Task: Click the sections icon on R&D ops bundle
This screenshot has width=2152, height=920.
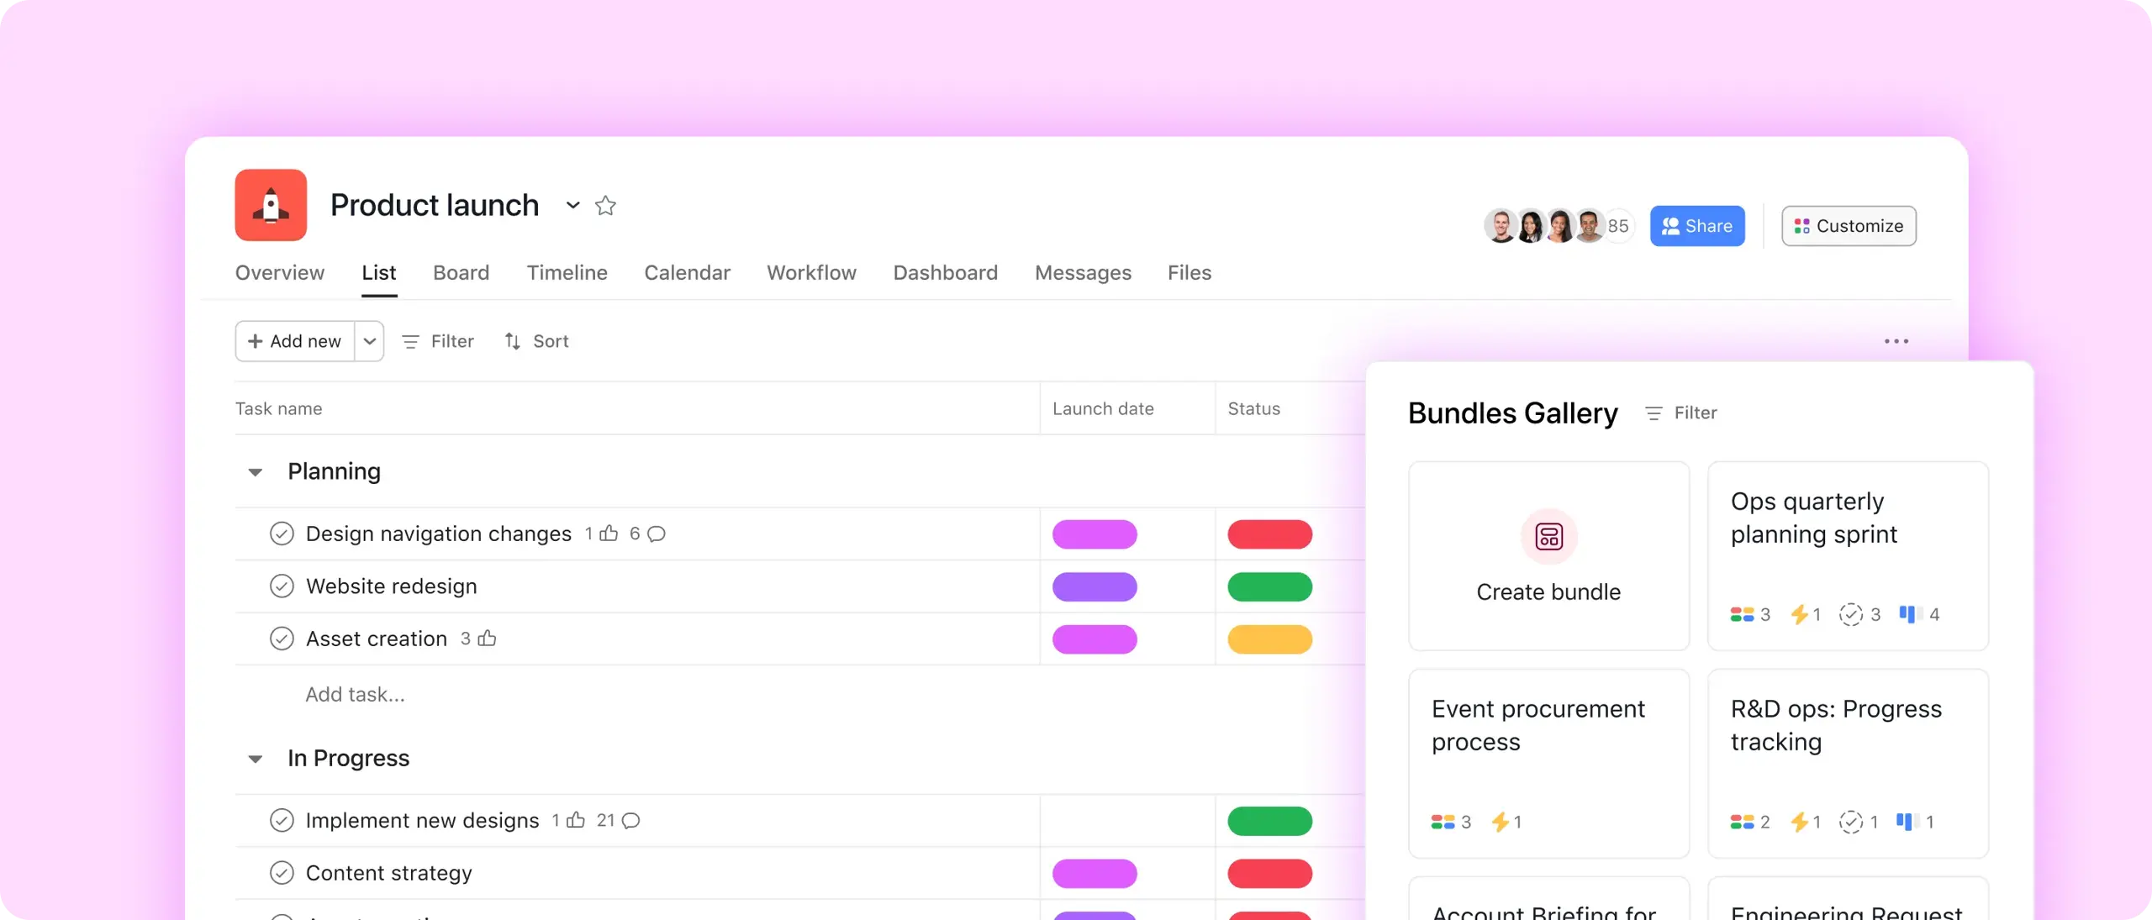Action: [1907, 823]
